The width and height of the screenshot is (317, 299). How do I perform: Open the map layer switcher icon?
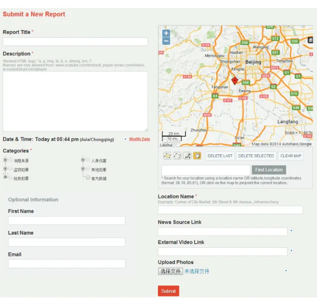coord(310,40)
